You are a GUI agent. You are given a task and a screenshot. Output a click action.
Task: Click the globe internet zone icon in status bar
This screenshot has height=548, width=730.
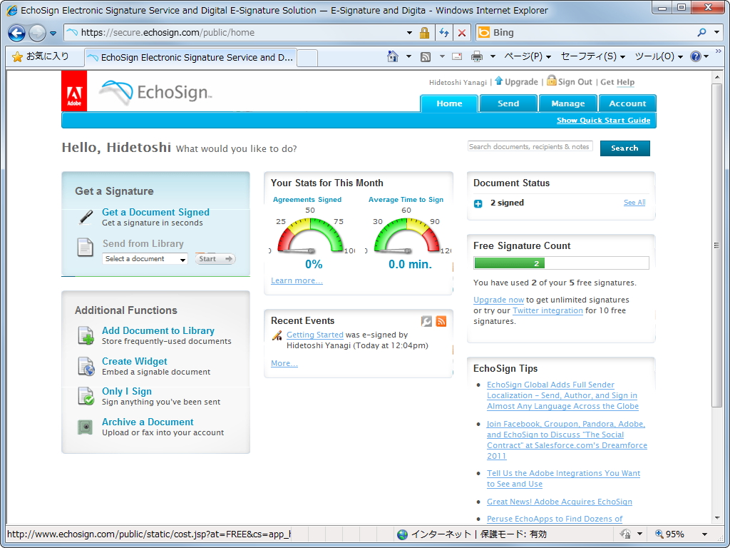tap(402, 534)
